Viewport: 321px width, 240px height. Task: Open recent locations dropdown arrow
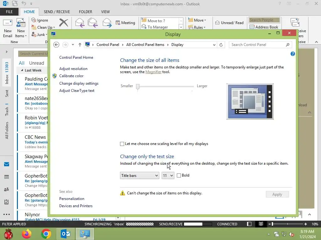tap(73, 44)
